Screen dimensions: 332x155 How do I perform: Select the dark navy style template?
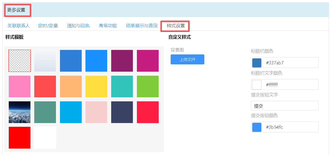(122, 112)
